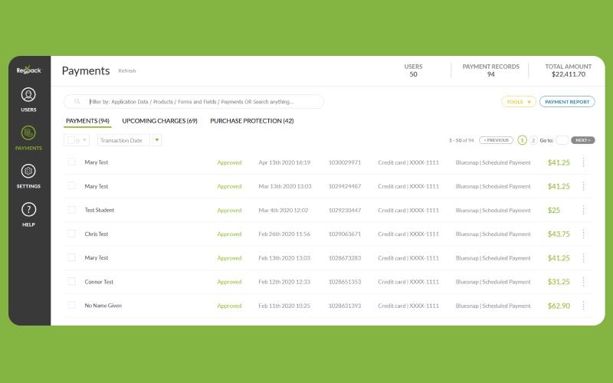Open row menu for Mar 13th 2020 payment
The image size is (613, 383).
(583, 186)
